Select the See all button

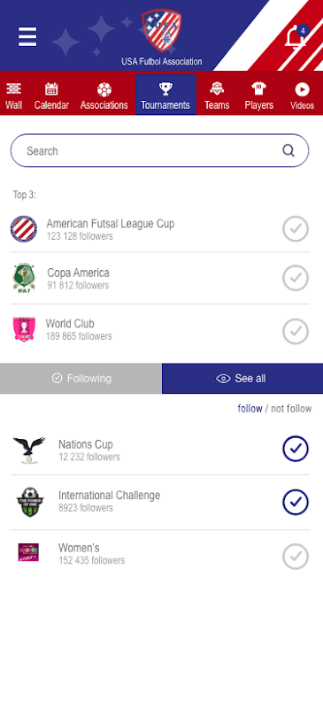click(242, 379)
